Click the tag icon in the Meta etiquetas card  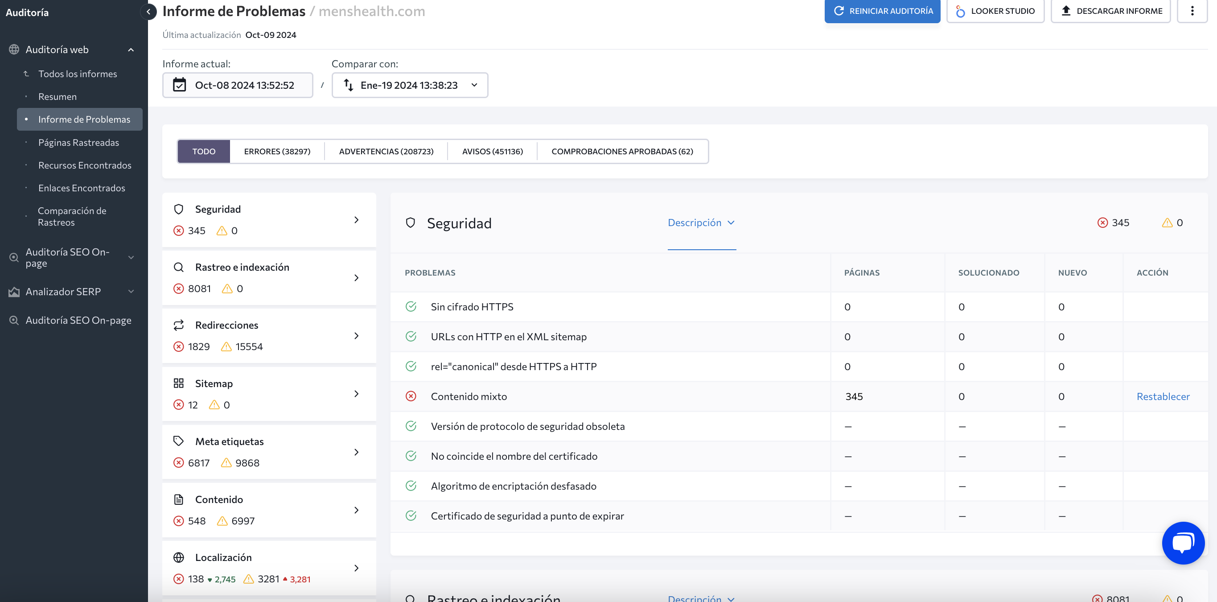(x=179, y=441)
